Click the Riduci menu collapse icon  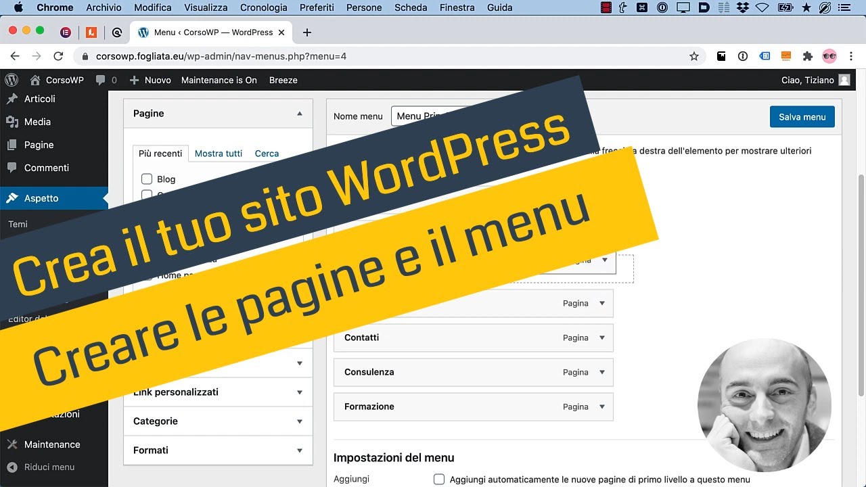coord(12,467)
